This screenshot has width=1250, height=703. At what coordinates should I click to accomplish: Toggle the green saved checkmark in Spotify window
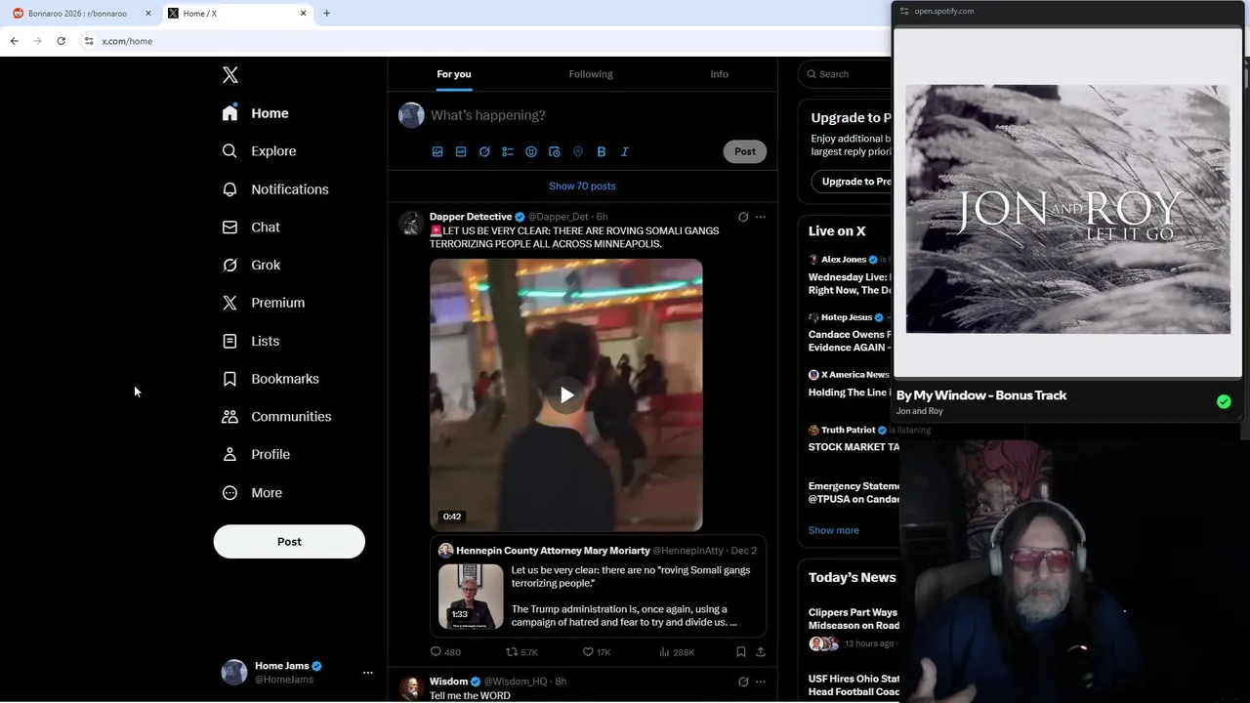pos(1224,402)
